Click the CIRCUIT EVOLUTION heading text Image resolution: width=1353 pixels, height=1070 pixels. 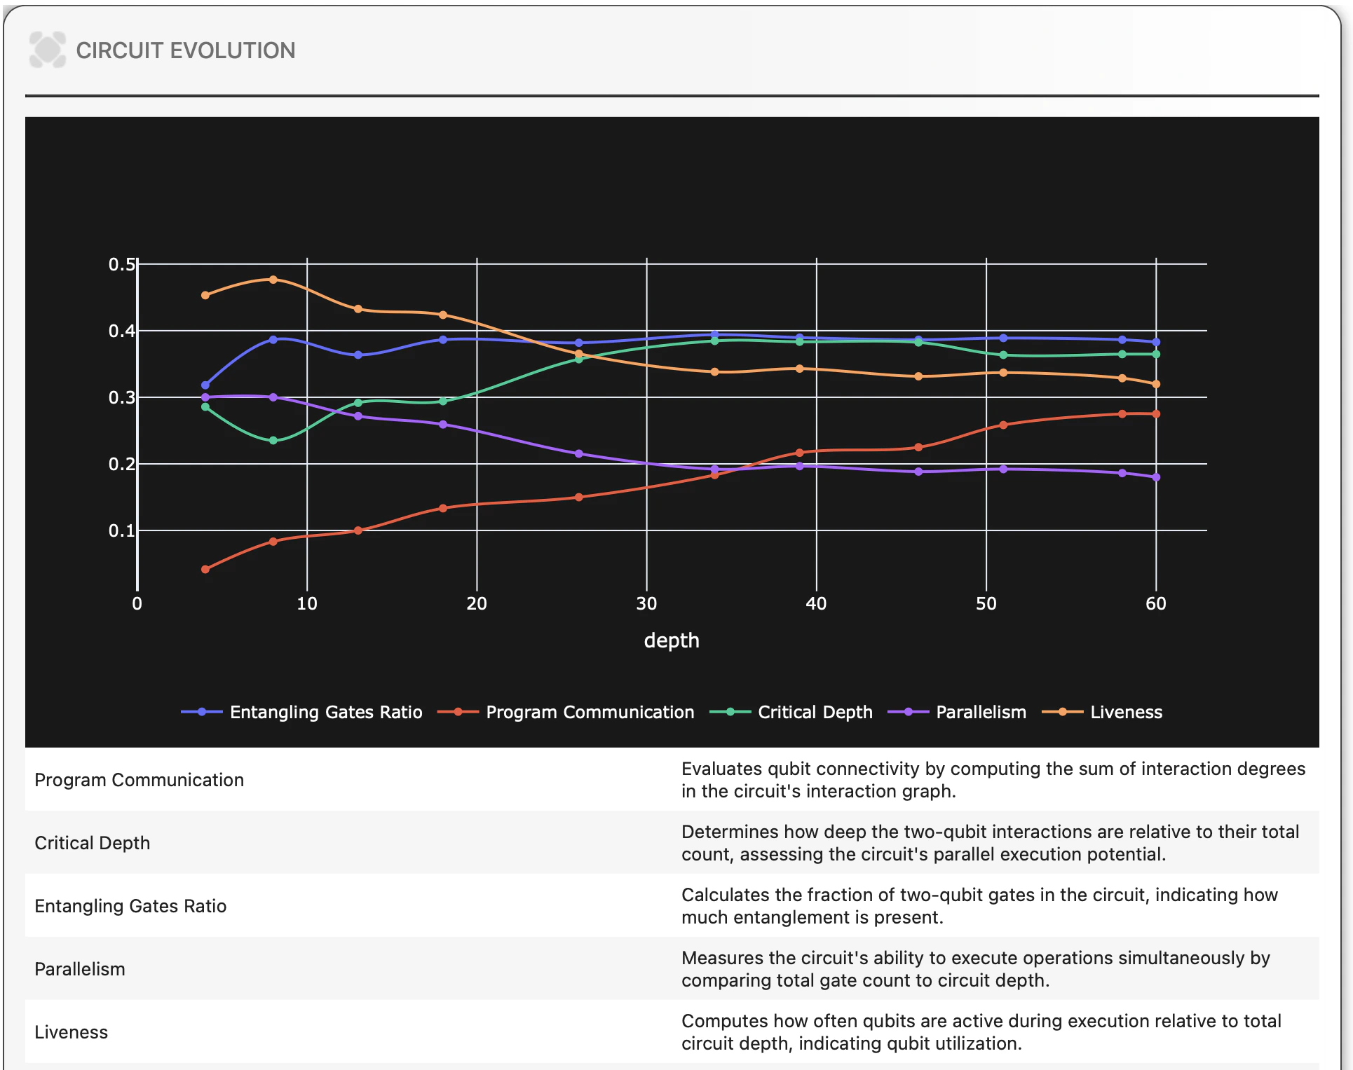coord(185,50)
